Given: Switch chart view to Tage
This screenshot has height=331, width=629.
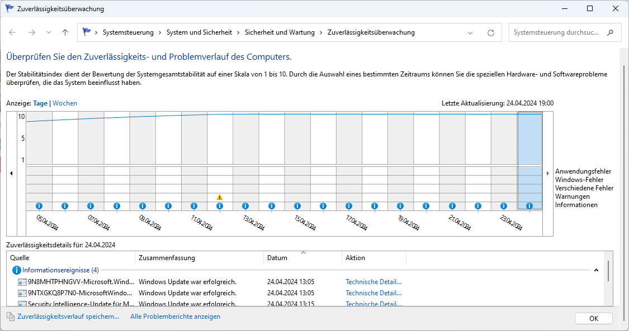Looking at the screenshot, I should click(40, 103).
